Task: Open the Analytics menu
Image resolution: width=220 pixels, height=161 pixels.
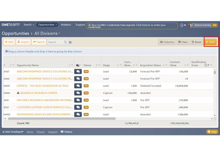Action: pos(66,25)
